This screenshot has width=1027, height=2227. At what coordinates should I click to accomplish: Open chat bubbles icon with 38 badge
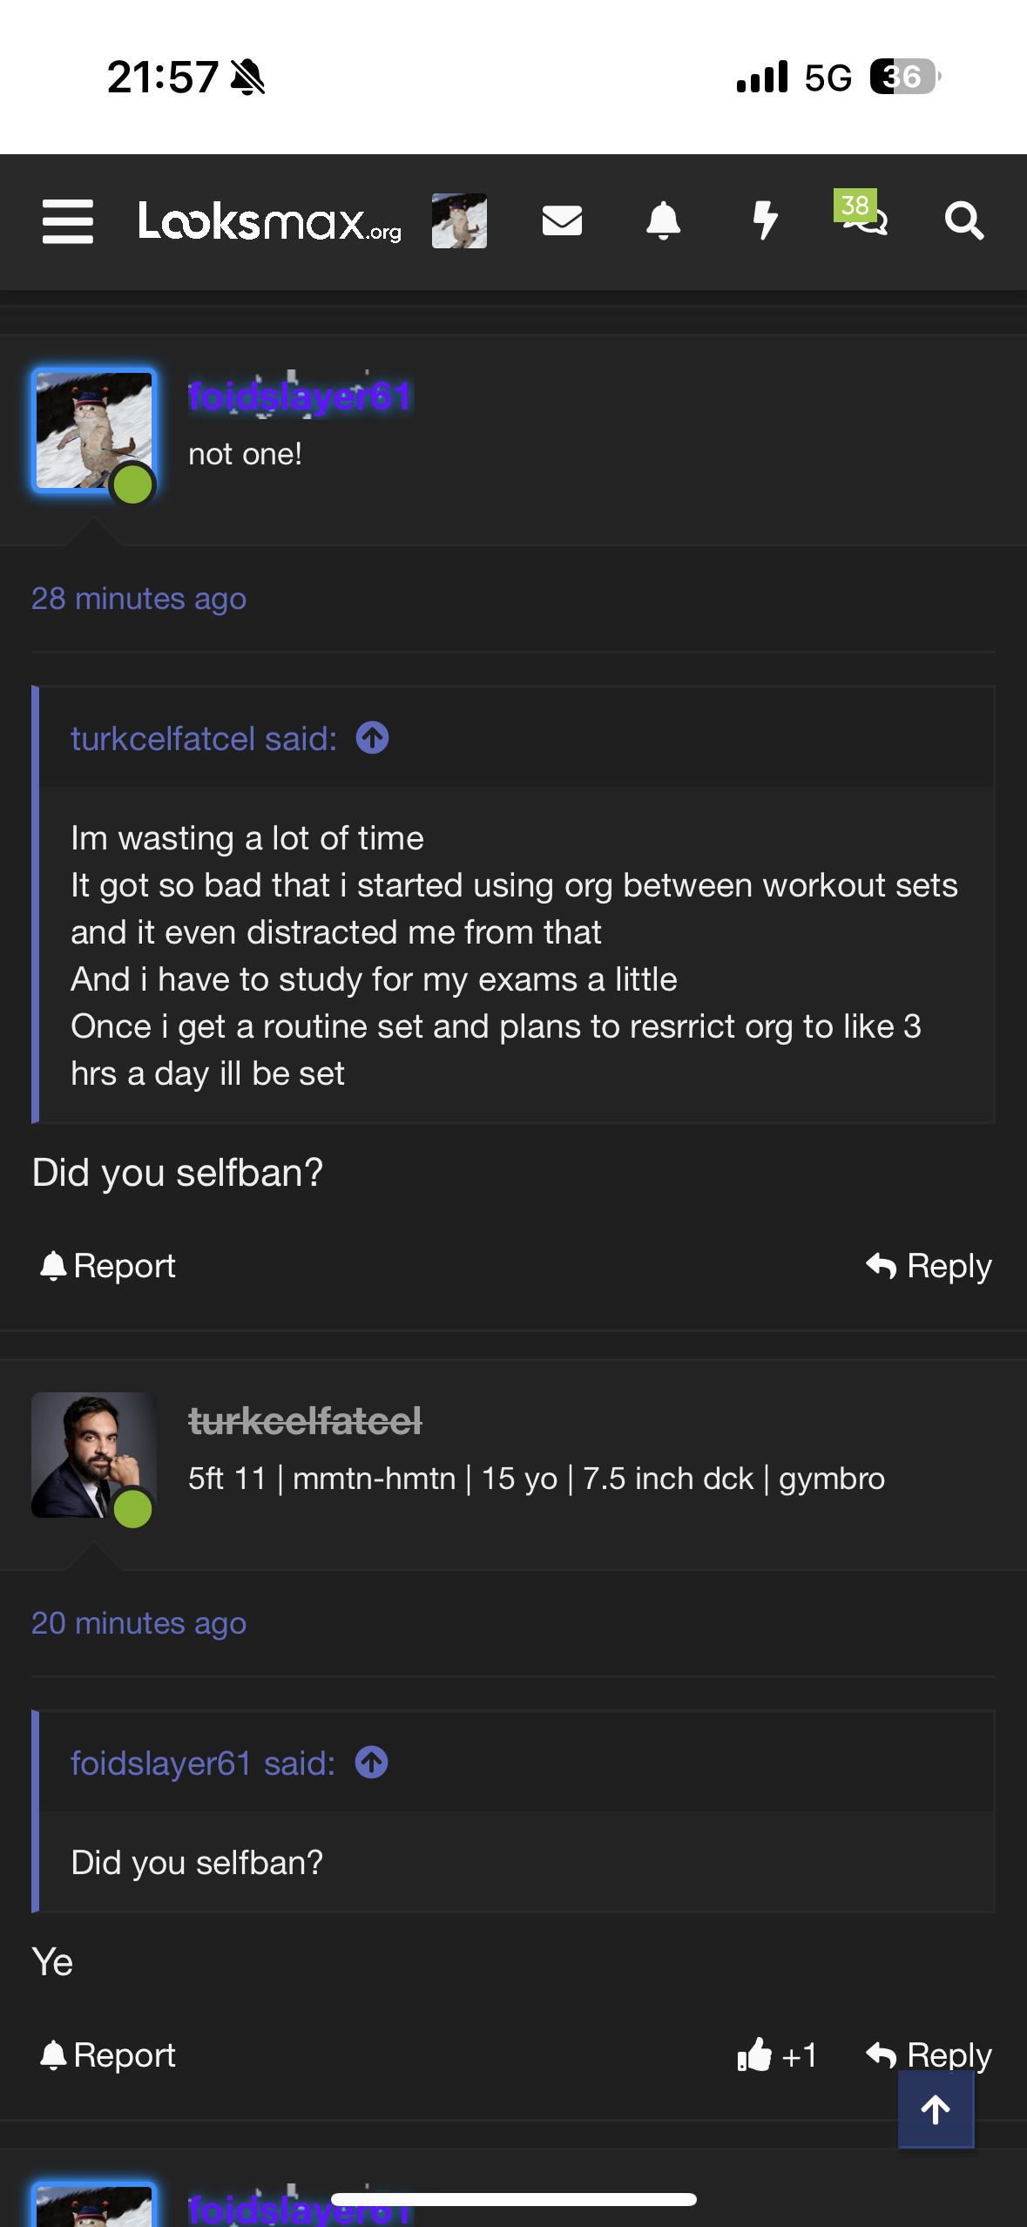[x=863, y=216]
